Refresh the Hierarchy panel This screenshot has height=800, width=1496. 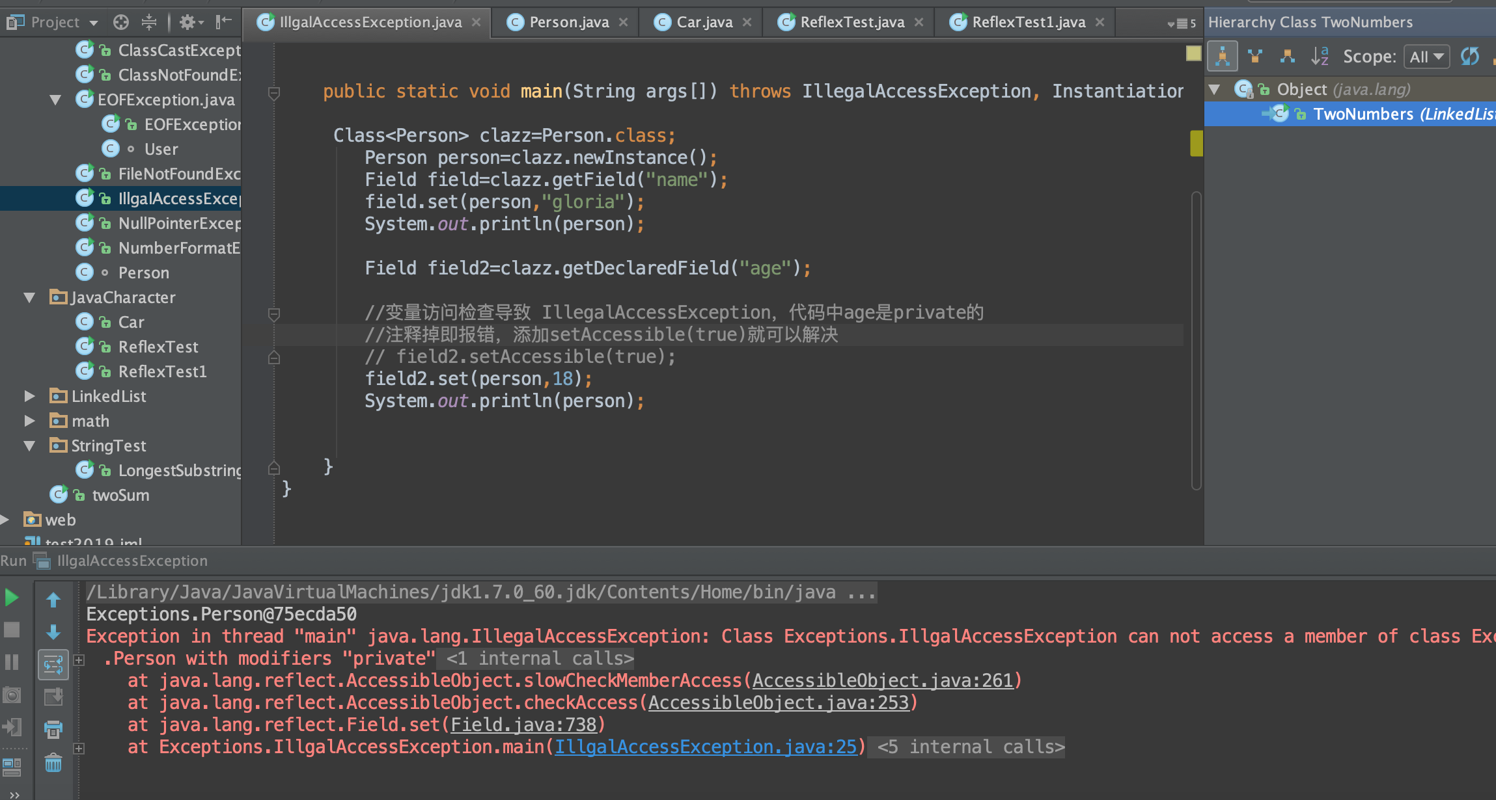[1469, 57]
